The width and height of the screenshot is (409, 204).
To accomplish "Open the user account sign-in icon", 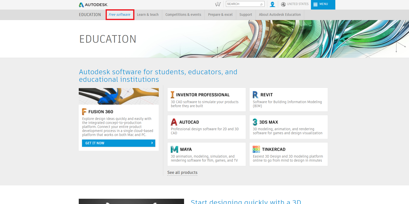I will (272, 4).
